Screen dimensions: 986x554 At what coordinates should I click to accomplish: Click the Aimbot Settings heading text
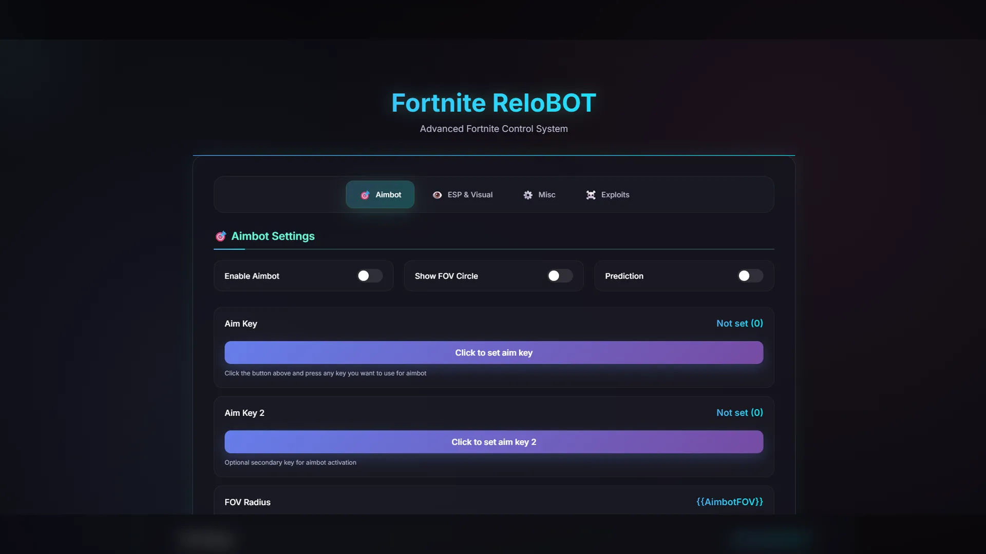click(x=273, y=236)
